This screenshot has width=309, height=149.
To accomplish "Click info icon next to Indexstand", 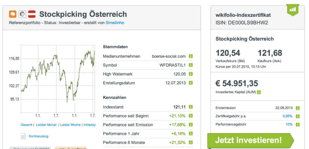I will coord(191,107).
